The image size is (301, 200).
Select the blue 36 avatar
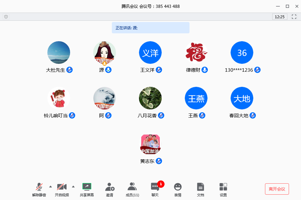[x=242, y=53]
